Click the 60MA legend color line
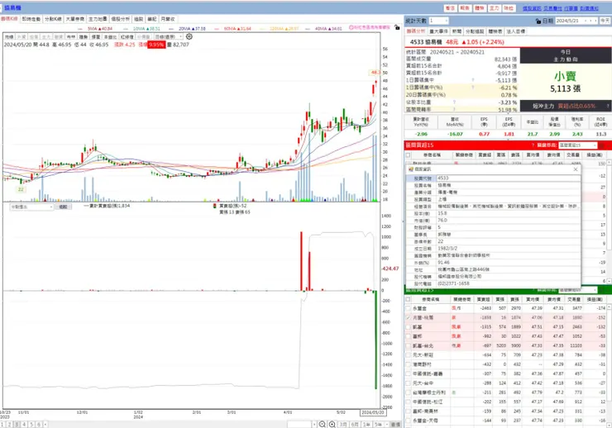This screenshot has height=428, width=612. tap(217, 28)
